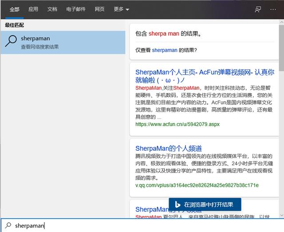Click the magnifier icon in sherpaman best match
Viewport: 284px width, 232px height.
point(11,41)
